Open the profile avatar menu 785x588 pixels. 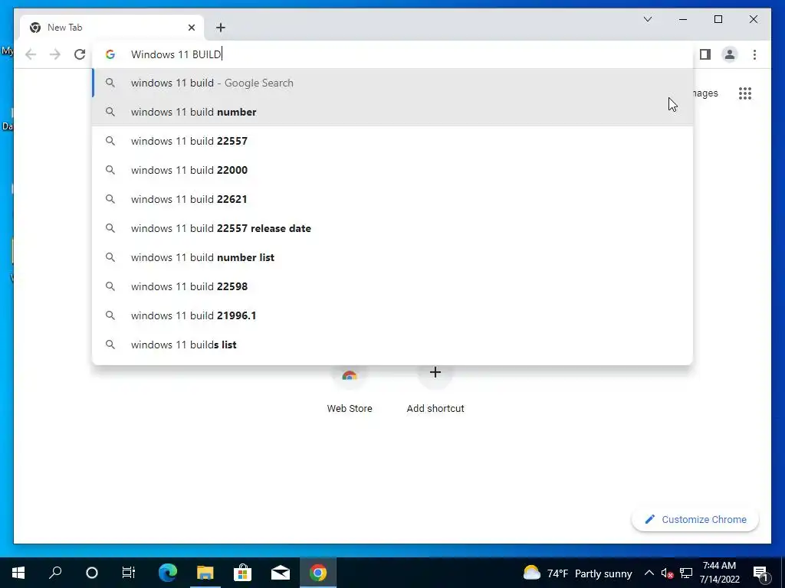pyautogui.click(x=730, y=54)
